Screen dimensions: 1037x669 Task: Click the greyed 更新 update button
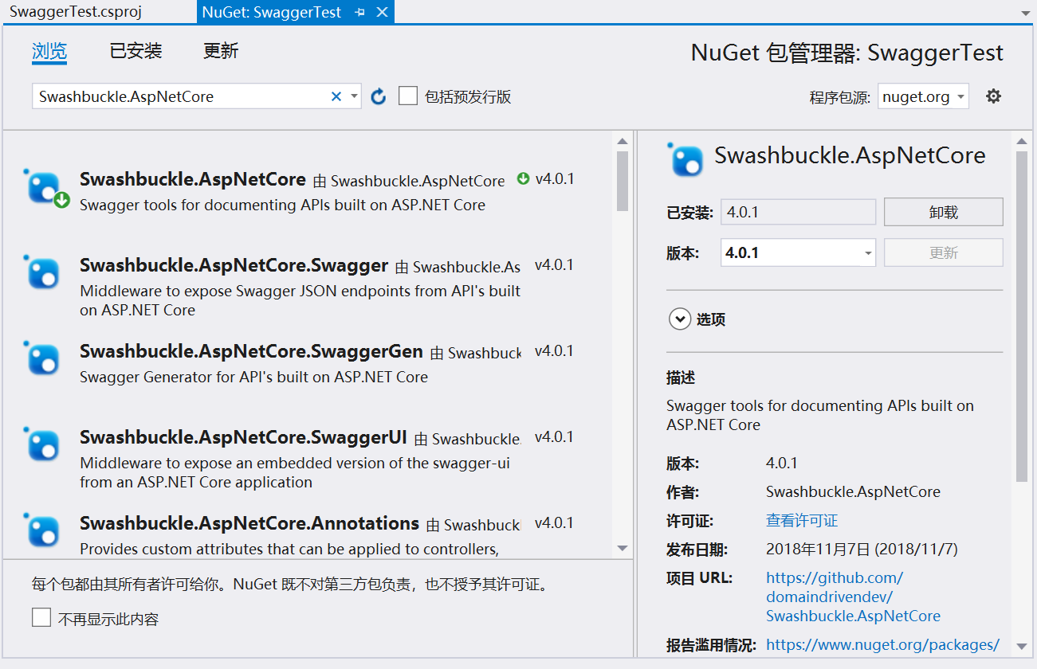[944, 252]
